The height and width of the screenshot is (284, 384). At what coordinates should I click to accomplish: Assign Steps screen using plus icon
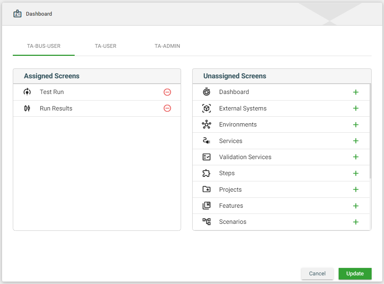[x=356, y=173]
